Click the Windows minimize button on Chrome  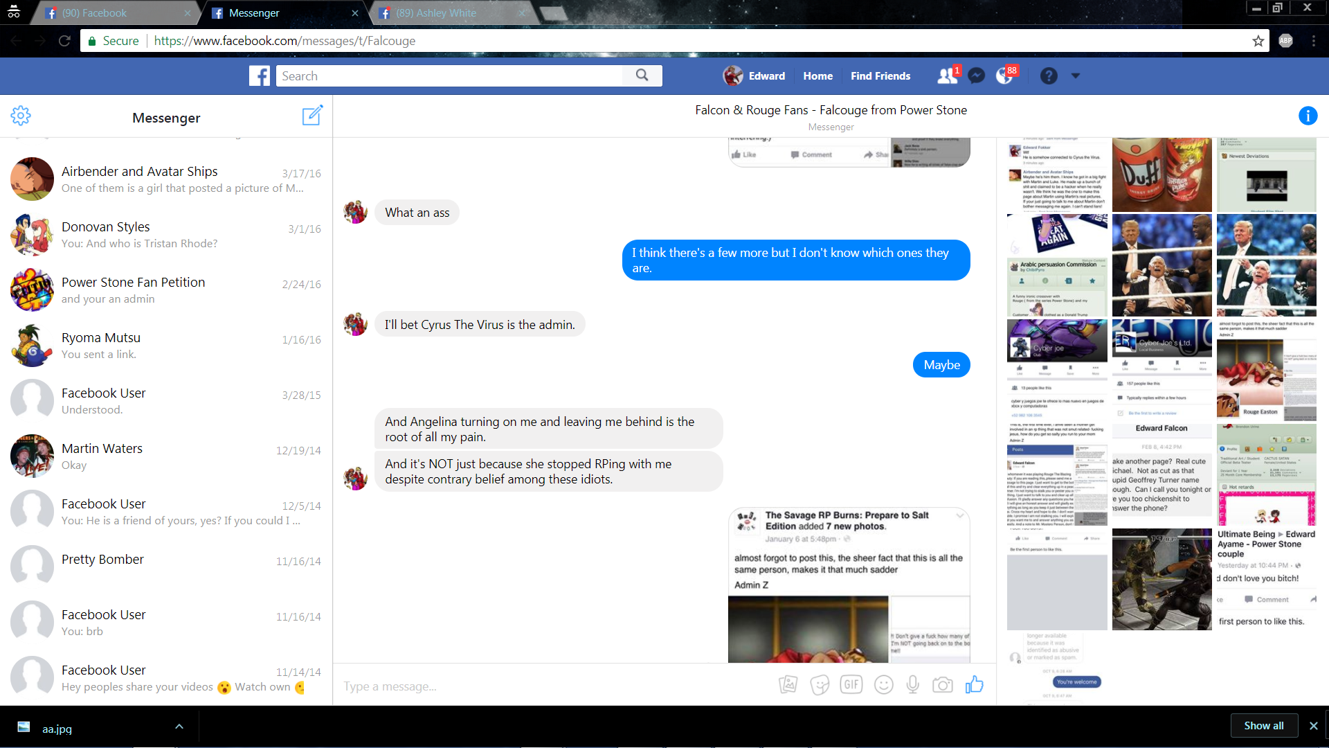tap(1256, 8)
